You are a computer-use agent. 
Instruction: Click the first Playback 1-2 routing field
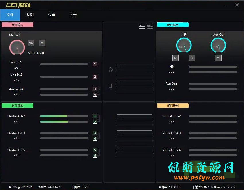coord(134,117)
